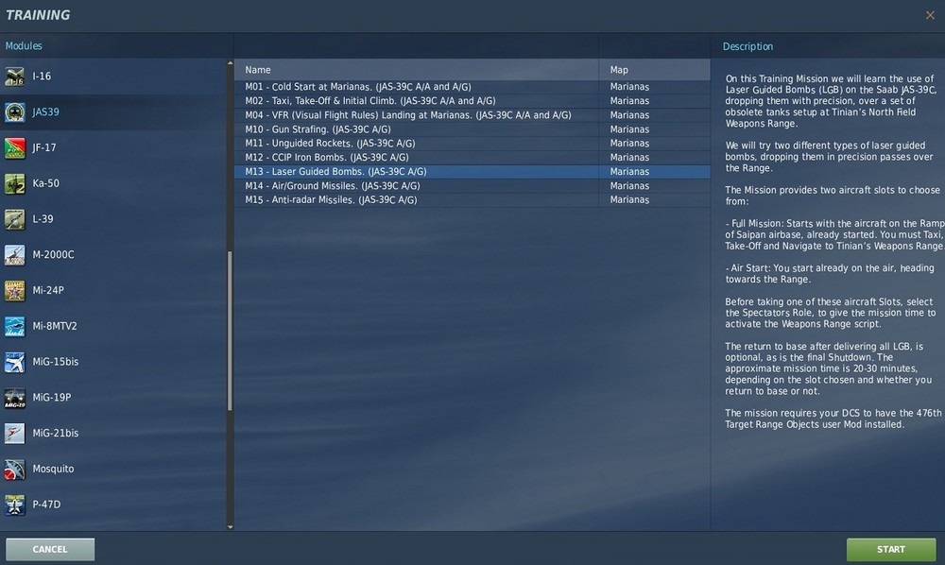Select the P-47D module icon

(x=14, y=505)
